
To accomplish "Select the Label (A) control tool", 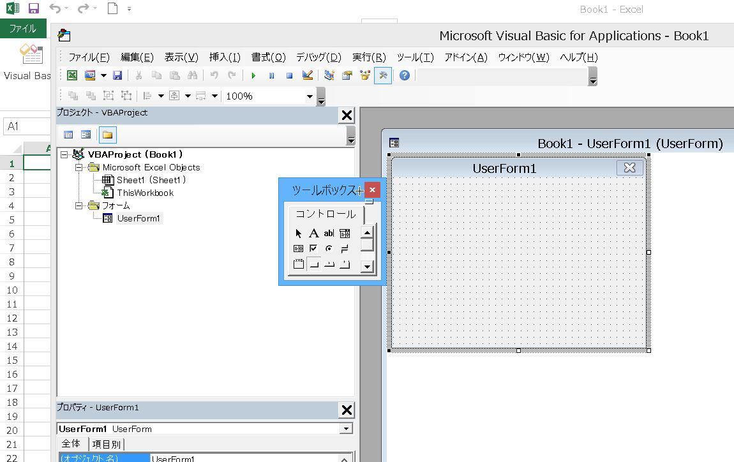I will (x=313, y=234).
